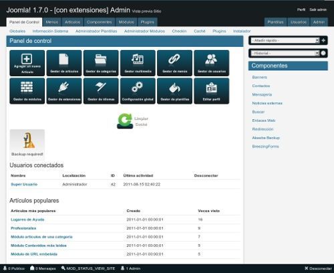Open Banners in Componentes list
Viewport: 334px width, 273px height.
pos(259,77)
